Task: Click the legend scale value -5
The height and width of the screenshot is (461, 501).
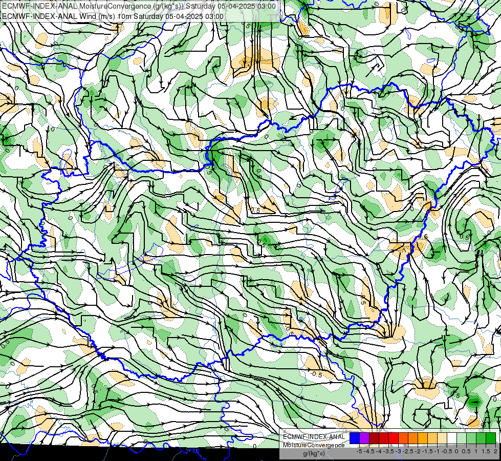Action: (x=359, y=451)
